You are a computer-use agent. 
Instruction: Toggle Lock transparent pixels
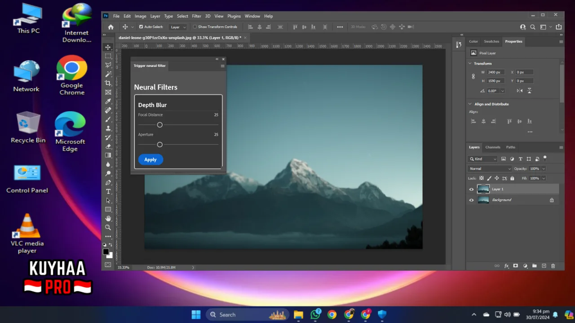pos(482,178)
